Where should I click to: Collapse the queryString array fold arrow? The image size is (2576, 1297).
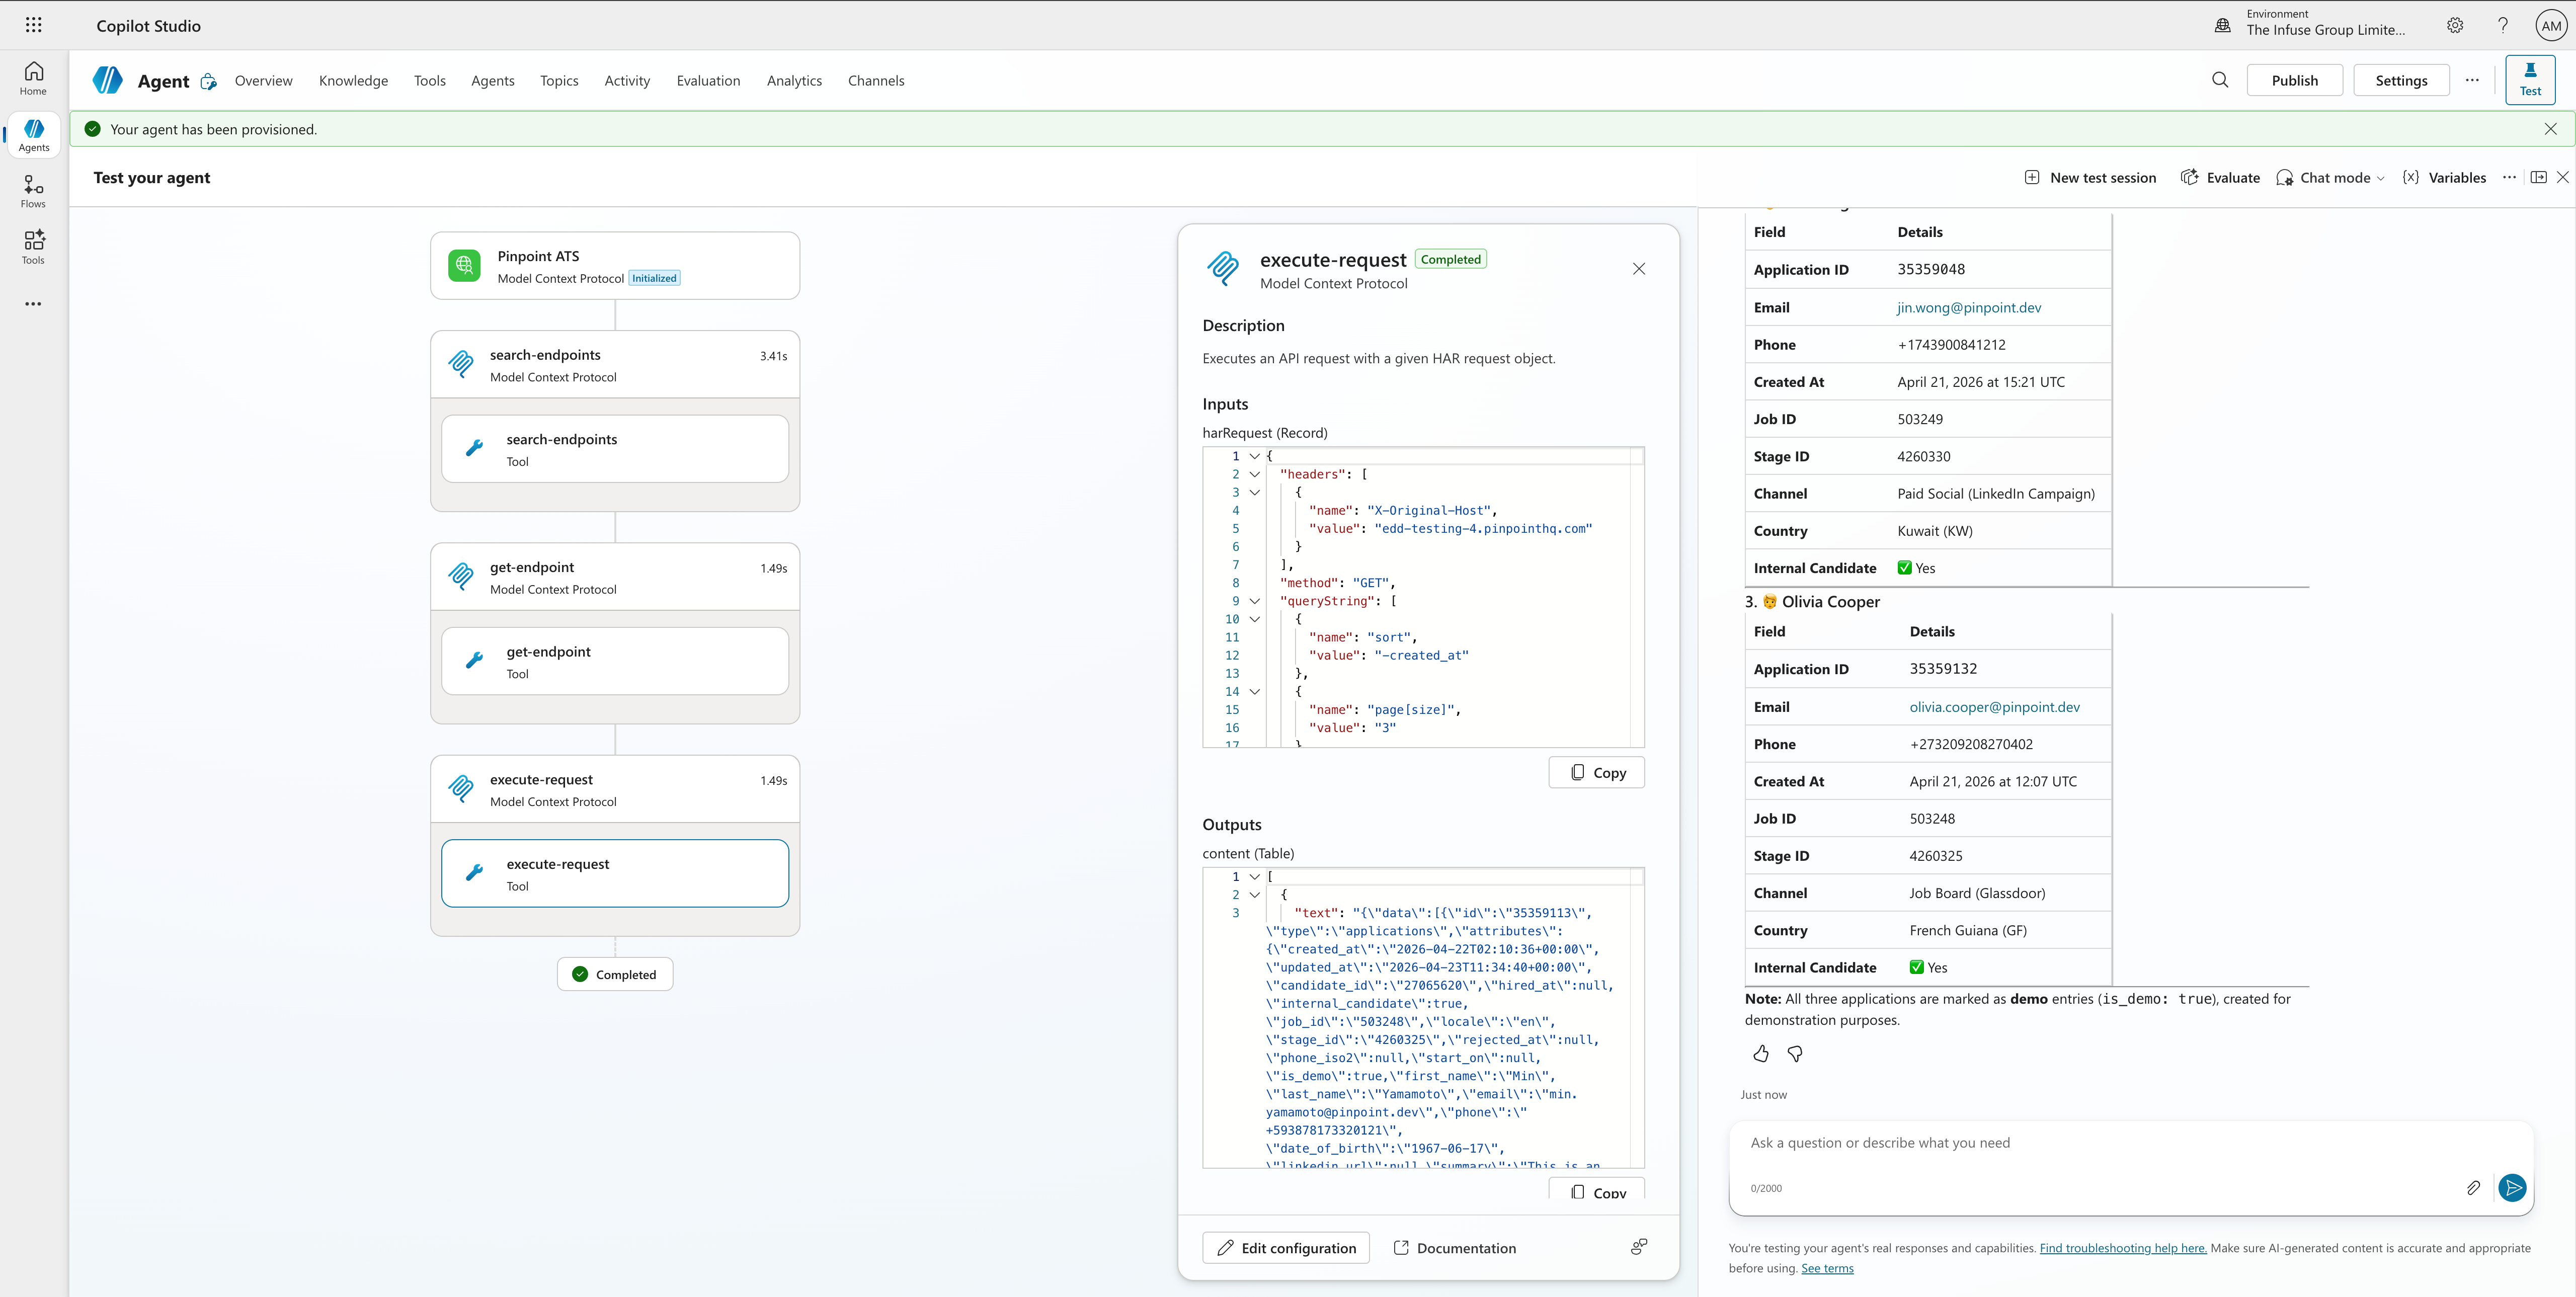click(x=1254, y=601)
